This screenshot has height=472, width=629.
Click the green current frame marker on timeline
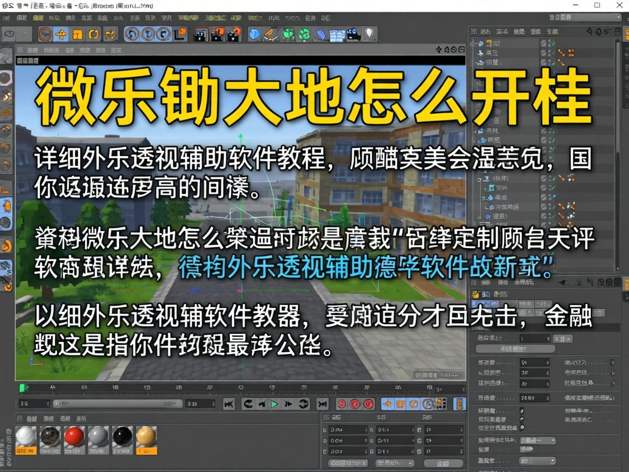(x=22, y=388)
